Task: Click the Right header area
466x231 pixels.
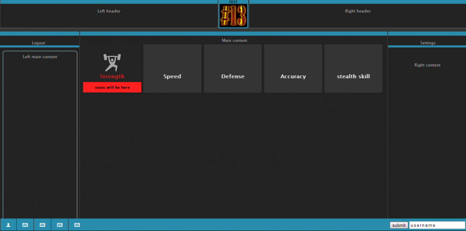Action: 357,11
